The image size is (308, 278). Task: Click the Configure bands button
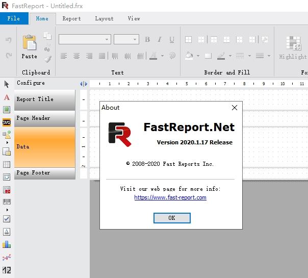[31, 83]
